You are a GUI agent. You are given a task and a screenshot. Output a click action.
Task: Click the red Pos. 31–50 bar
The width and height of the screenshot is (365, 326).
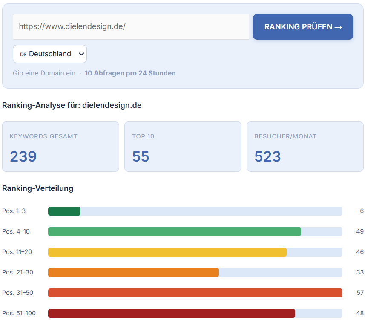point(195,293)
